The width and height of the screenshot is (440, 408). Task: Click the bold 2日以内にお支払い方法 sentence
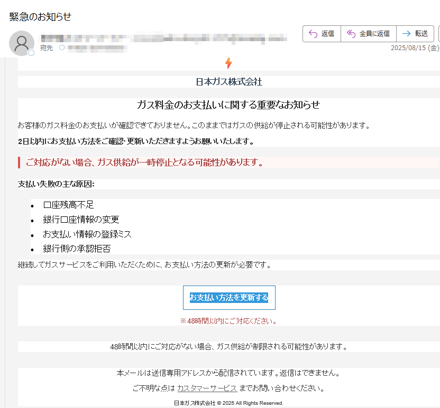pos(136,141)
